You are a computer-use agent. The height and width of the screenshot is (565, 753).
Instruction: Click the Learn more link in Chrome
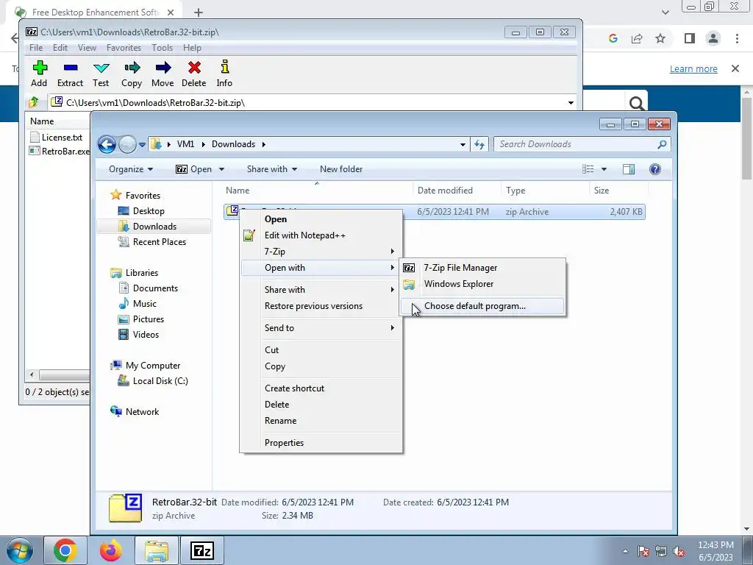click(693, 68)
